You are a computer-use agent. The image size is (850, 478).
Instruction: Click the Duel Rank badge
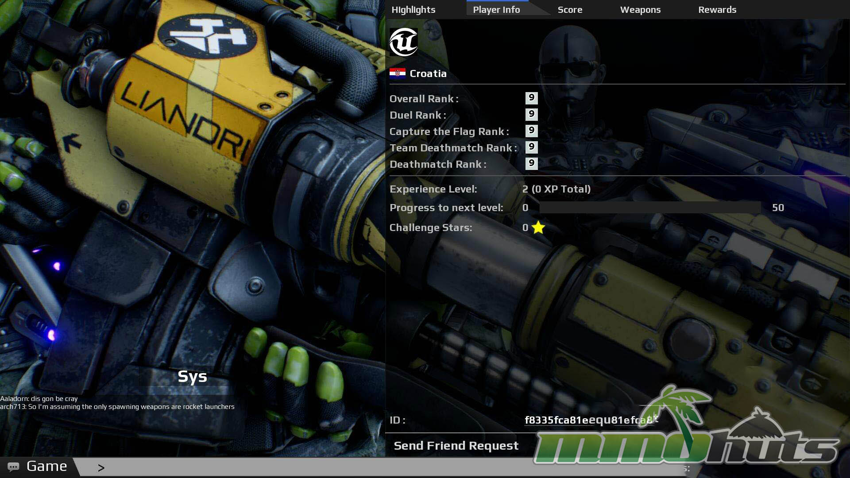[531, 115]
